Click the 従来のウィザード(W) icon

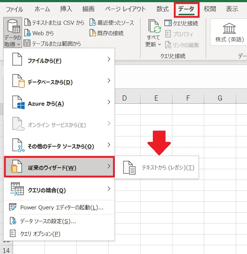click(x=16, y=166)
